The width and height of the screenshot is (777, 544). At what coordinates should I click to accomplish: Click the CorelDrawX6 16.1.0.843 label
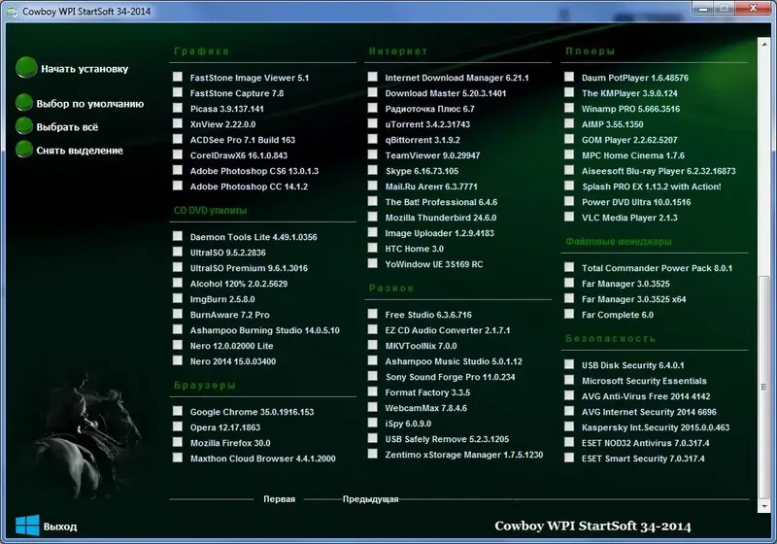pyautogui.click(x=239, y=155)
